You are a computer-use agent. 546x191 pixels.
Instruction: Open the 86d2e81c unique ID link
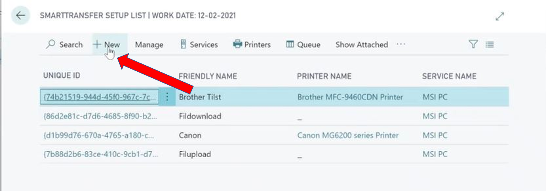100,116
